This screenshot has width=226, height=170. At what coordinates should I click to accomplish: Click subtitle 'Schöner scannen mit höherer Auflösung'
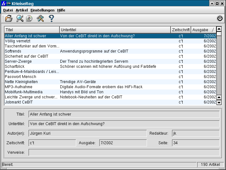tap(95, 67)
